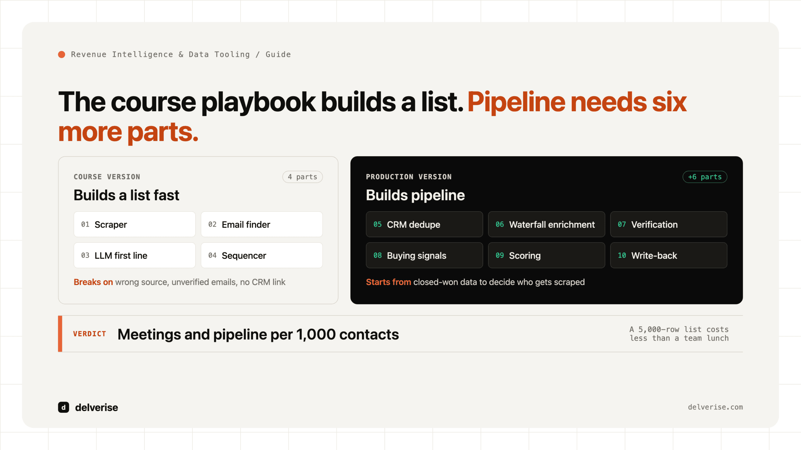This screenshot has width=801, height=450.
Task: Select the "01 Scraper" card
Action: [135, 224]
